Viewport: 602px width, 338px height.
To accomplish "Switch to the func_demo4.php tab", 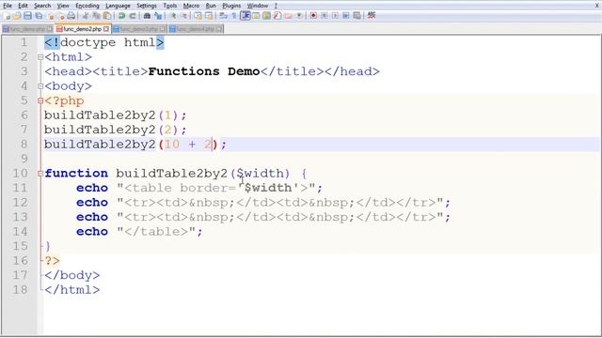I will (x=196, y=29).
